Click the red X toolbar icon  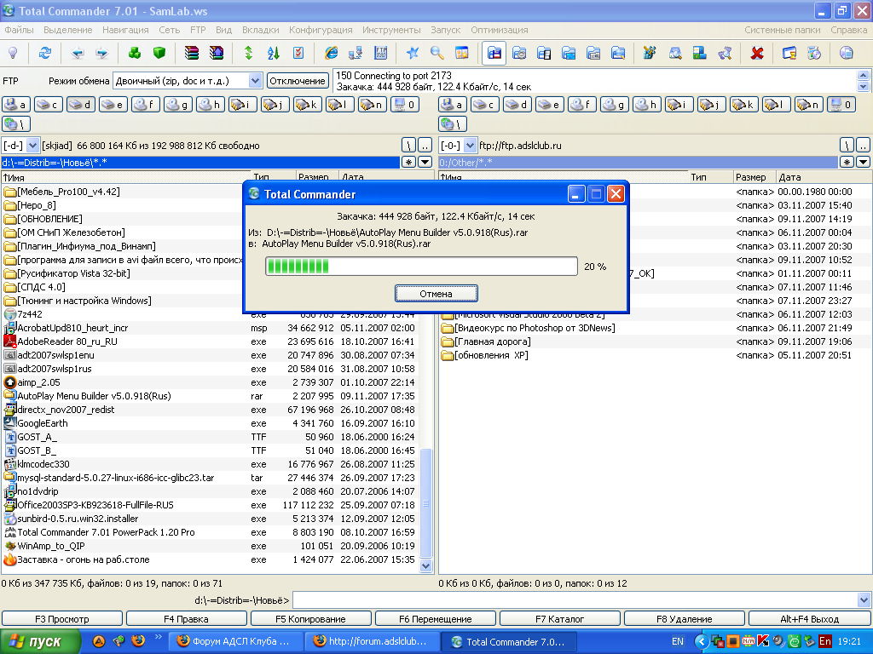(x=756, y=53)
